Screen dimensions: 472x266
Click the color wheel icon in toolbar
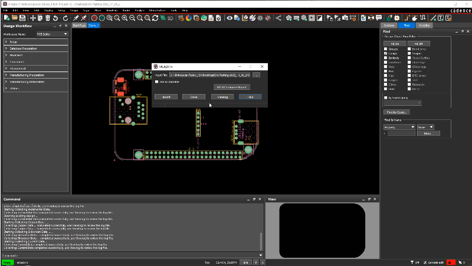coord(189,18)
